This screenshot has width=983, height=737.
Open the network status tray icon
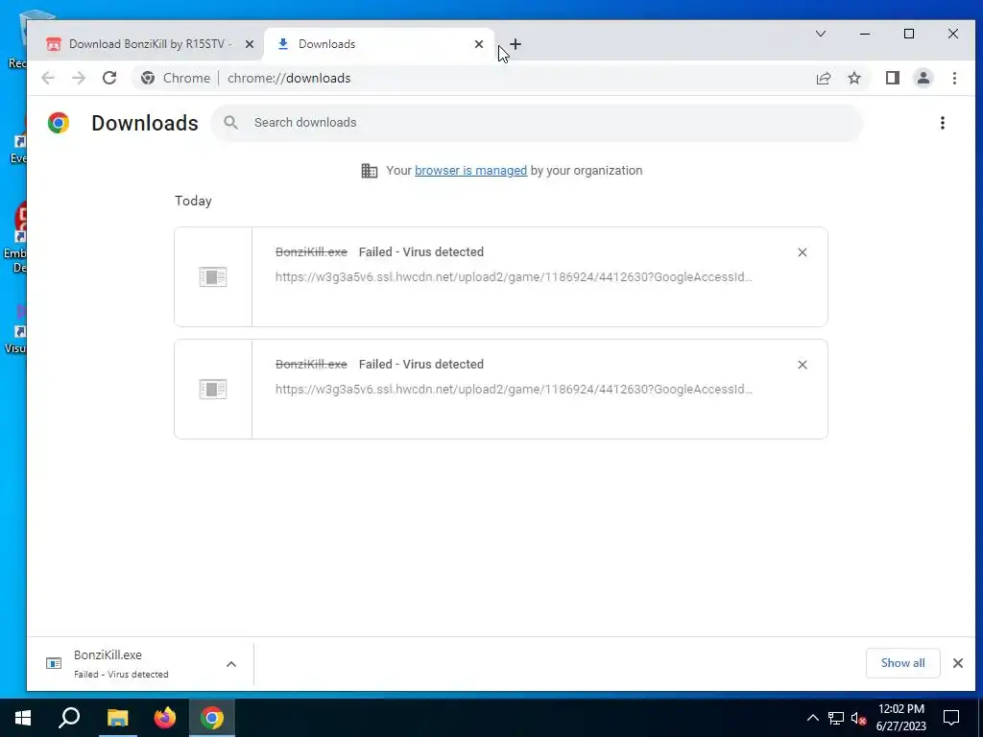[x=836, y=718]
